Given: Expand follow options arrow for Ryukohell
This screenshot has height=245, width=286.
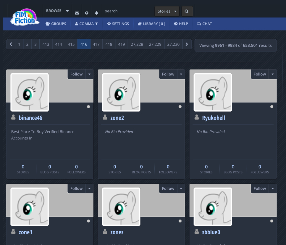Looking at the screenshot, I should (x=273, y=74).
